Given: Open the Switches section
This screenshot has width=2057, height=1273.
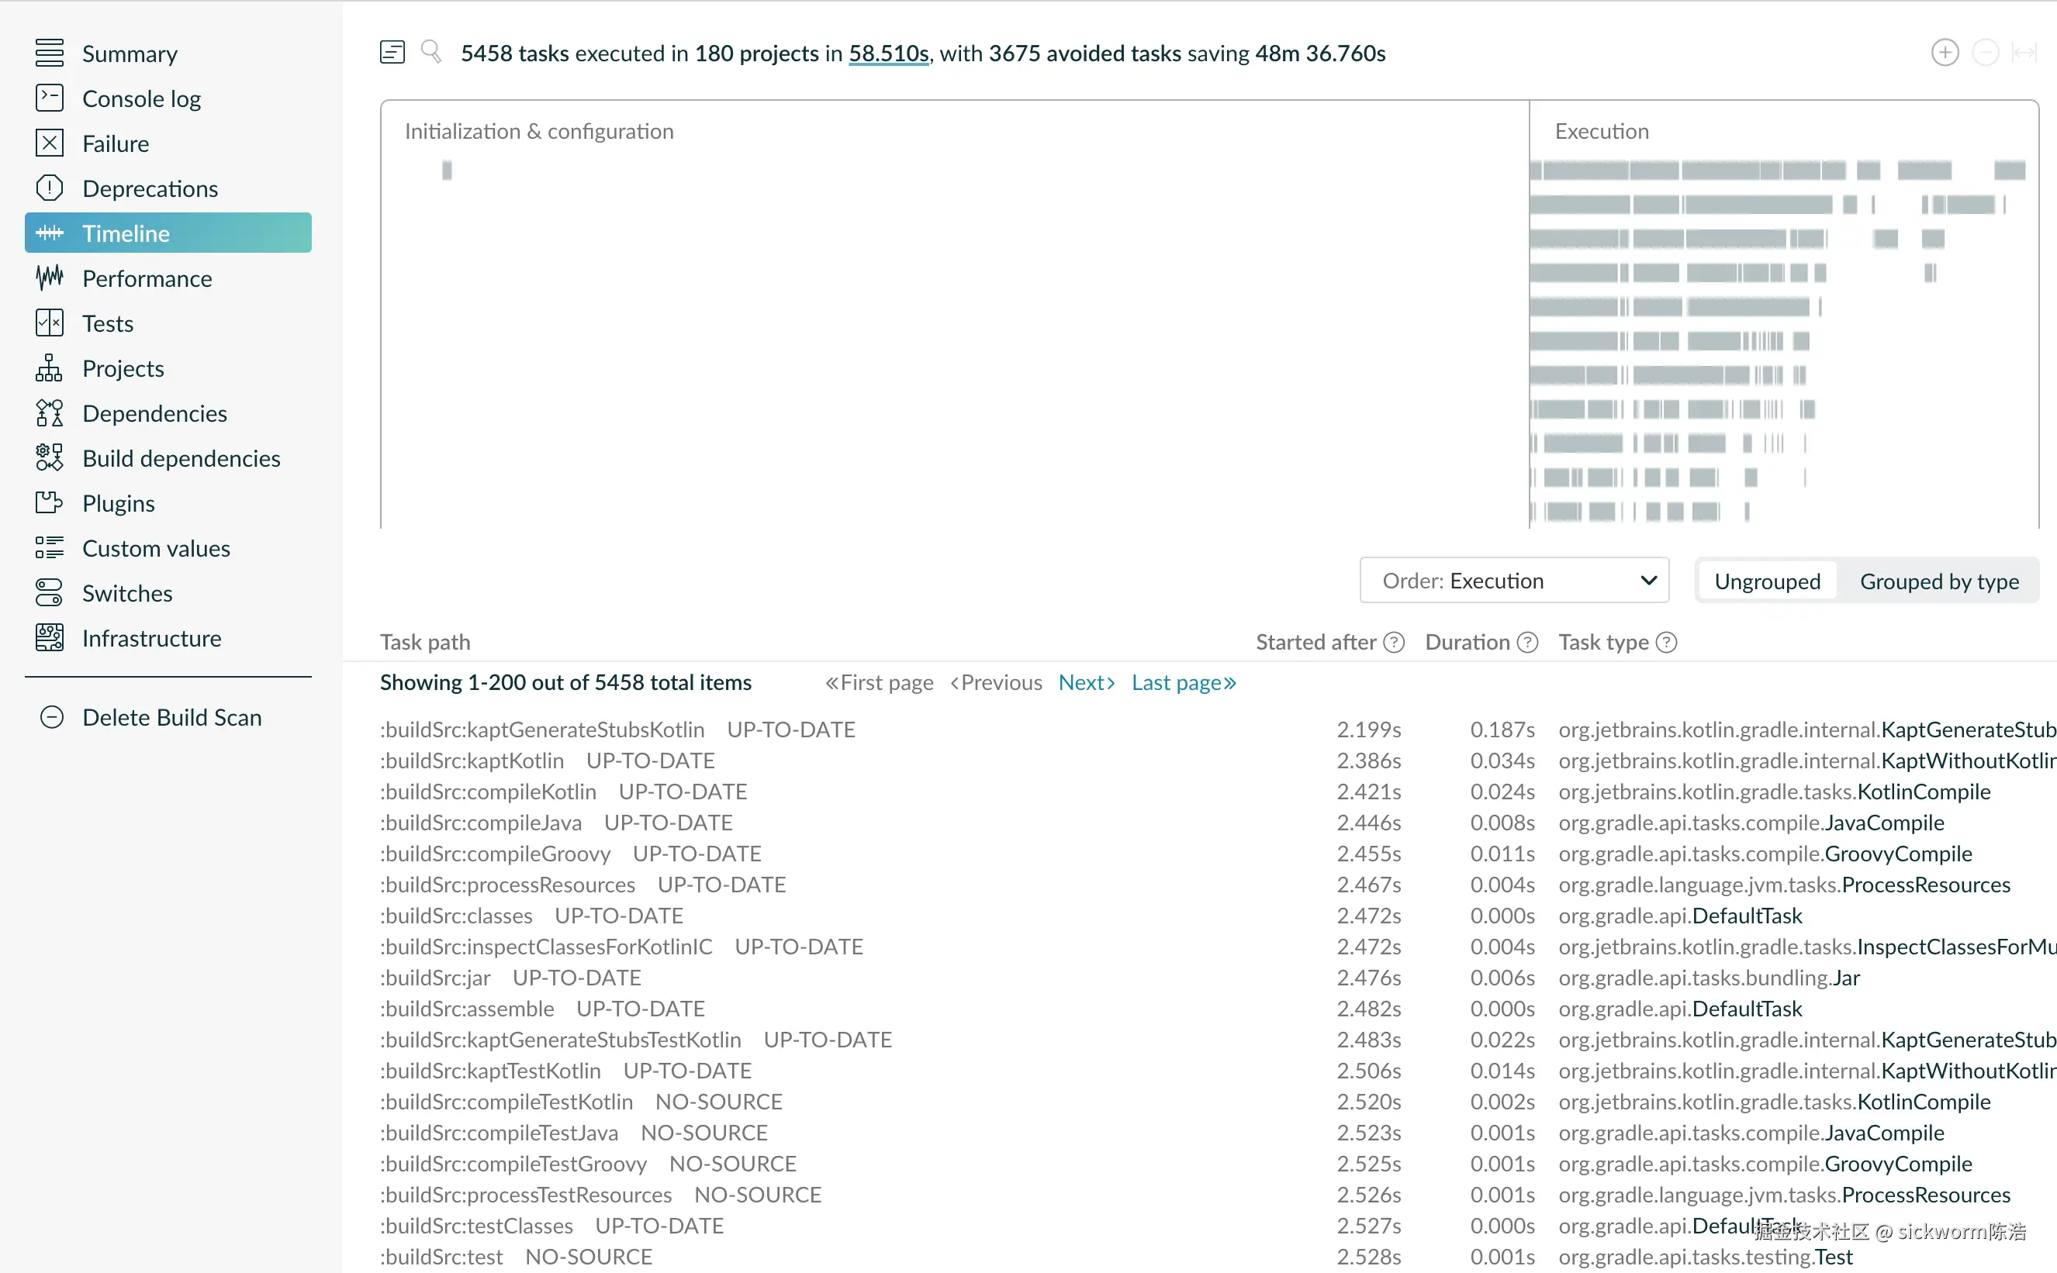Looking at the screenshot, I should click(127, 594).
